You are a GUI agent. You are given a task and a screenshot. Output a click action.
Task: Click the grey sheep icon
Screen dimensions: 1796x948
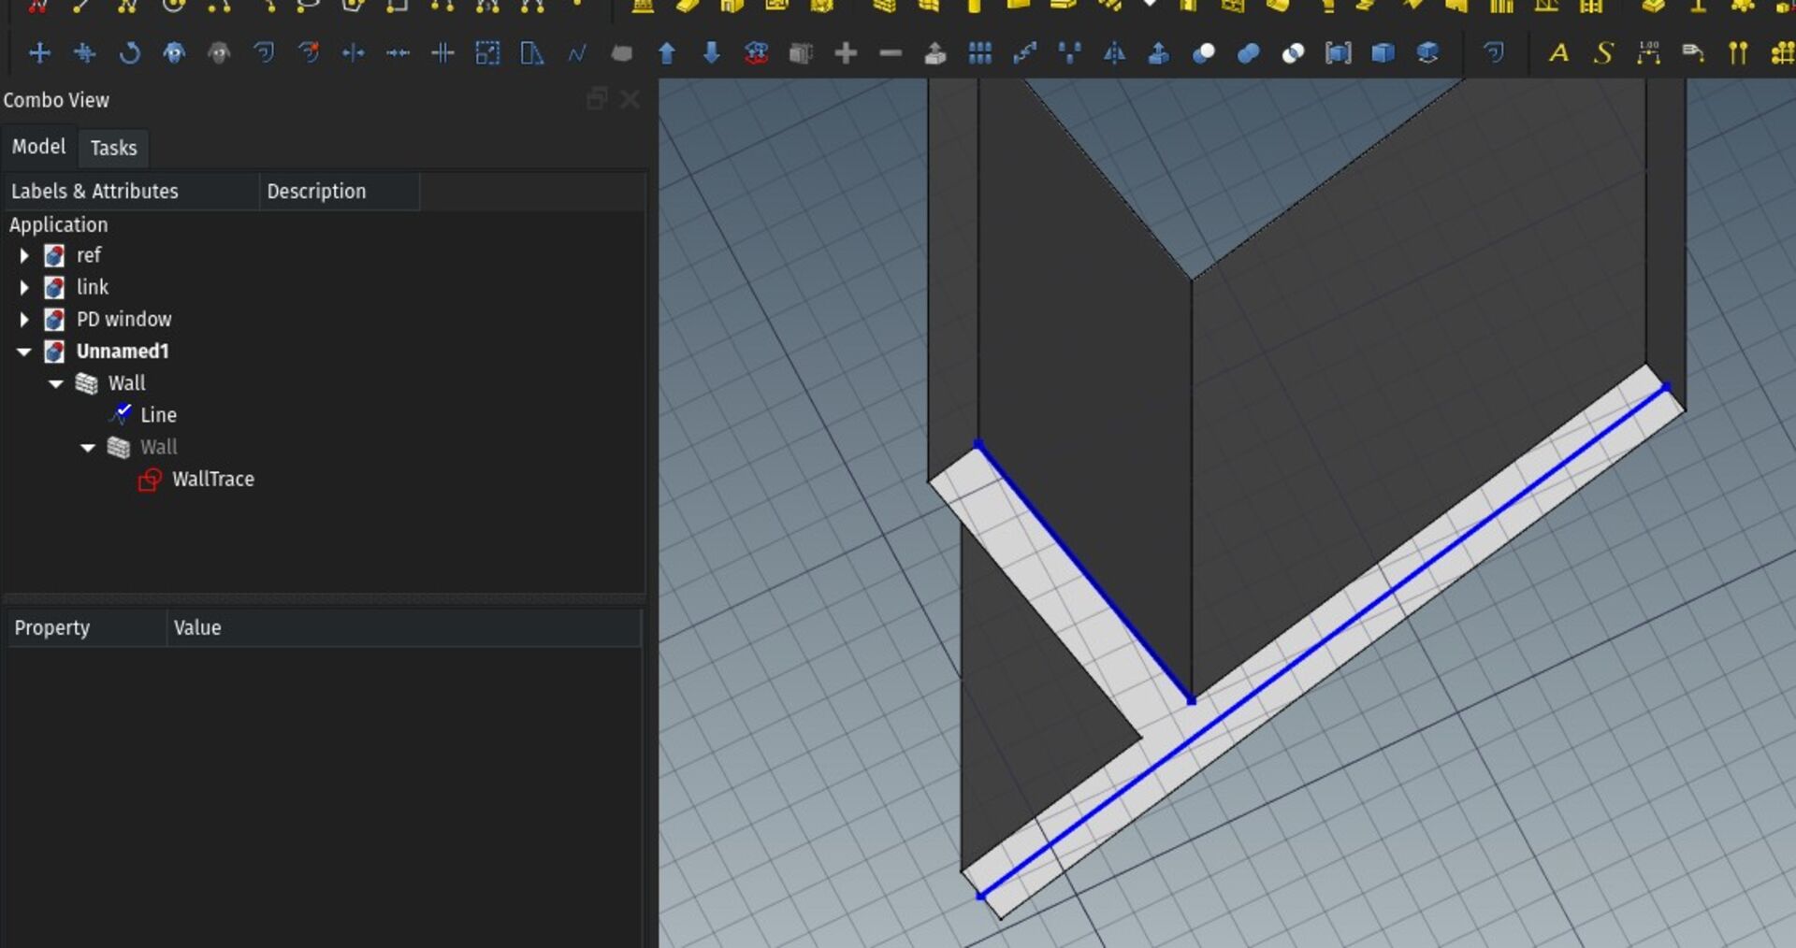[x=219, y=53]
